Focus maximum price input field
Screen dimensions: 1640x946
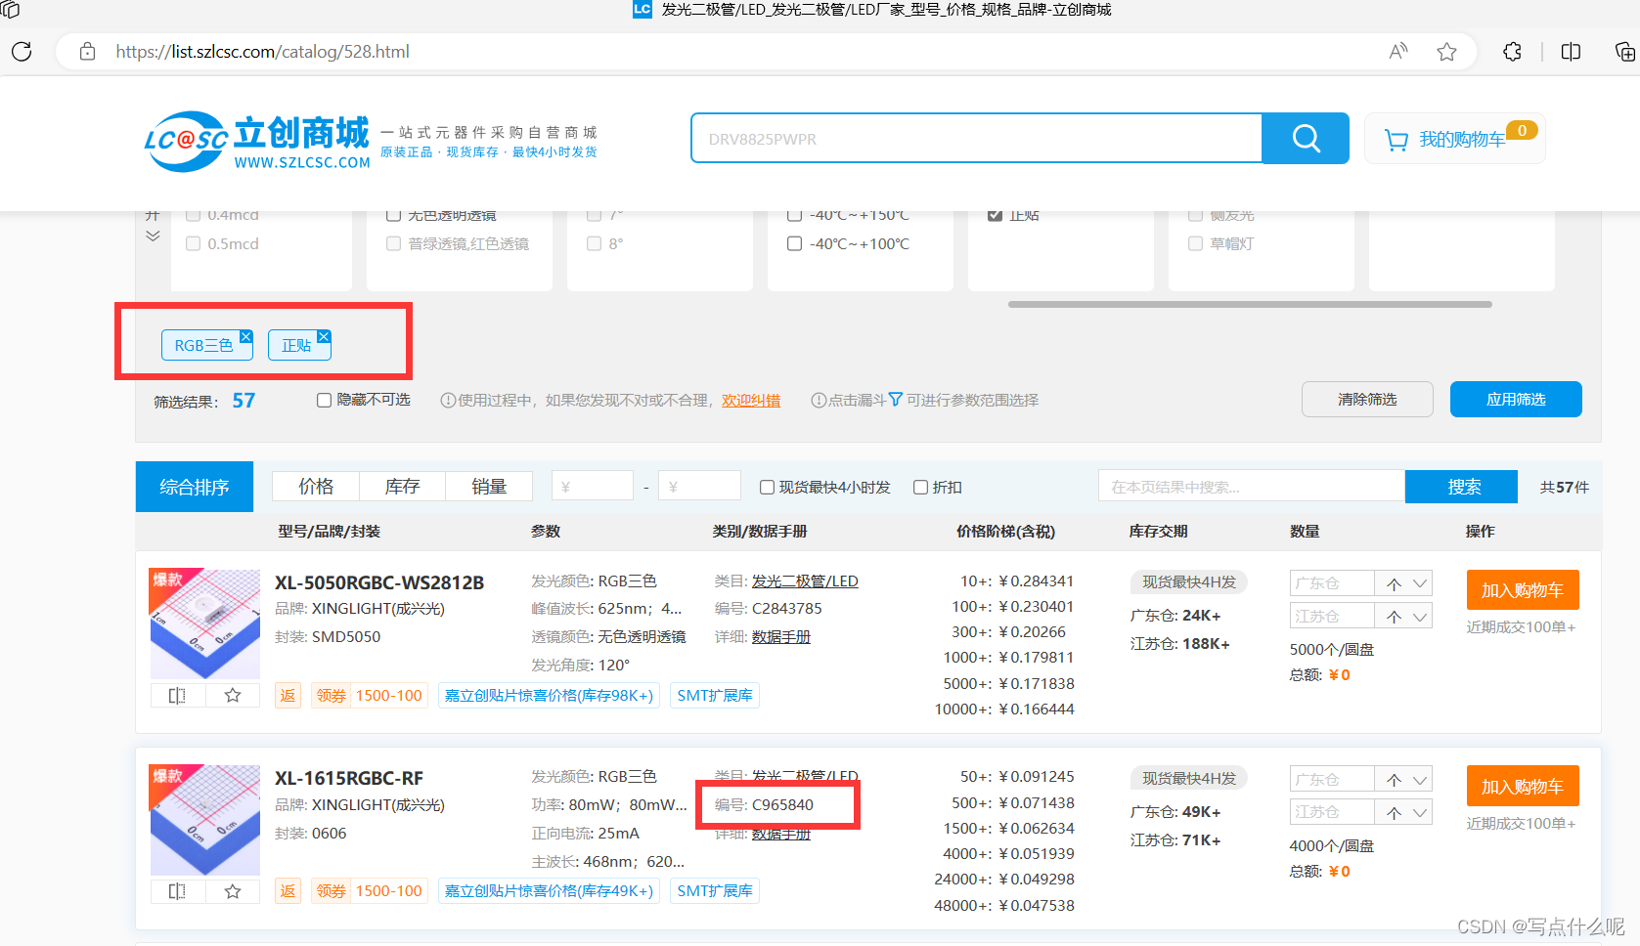[x=699, y=487]
